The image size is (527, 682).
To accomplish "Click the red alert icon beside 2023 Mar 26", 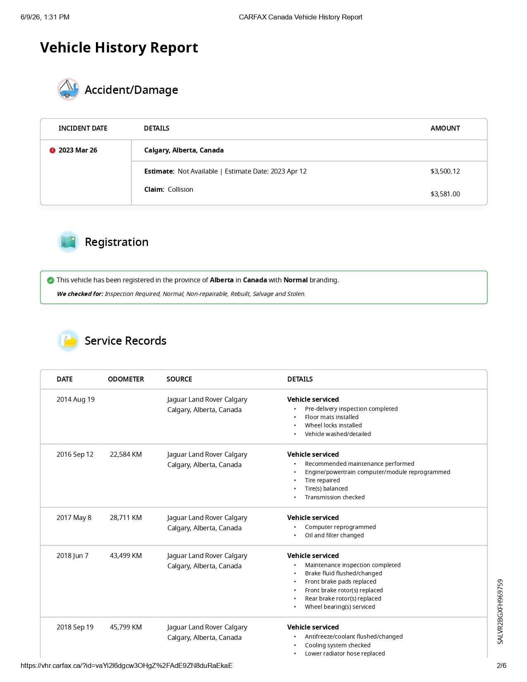I will point(52,150).
